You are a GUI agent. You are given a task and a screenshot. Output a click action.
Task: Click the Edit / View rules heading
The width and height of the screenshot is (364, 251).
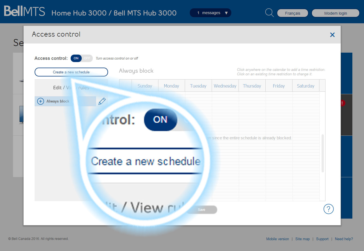(71, 88)
